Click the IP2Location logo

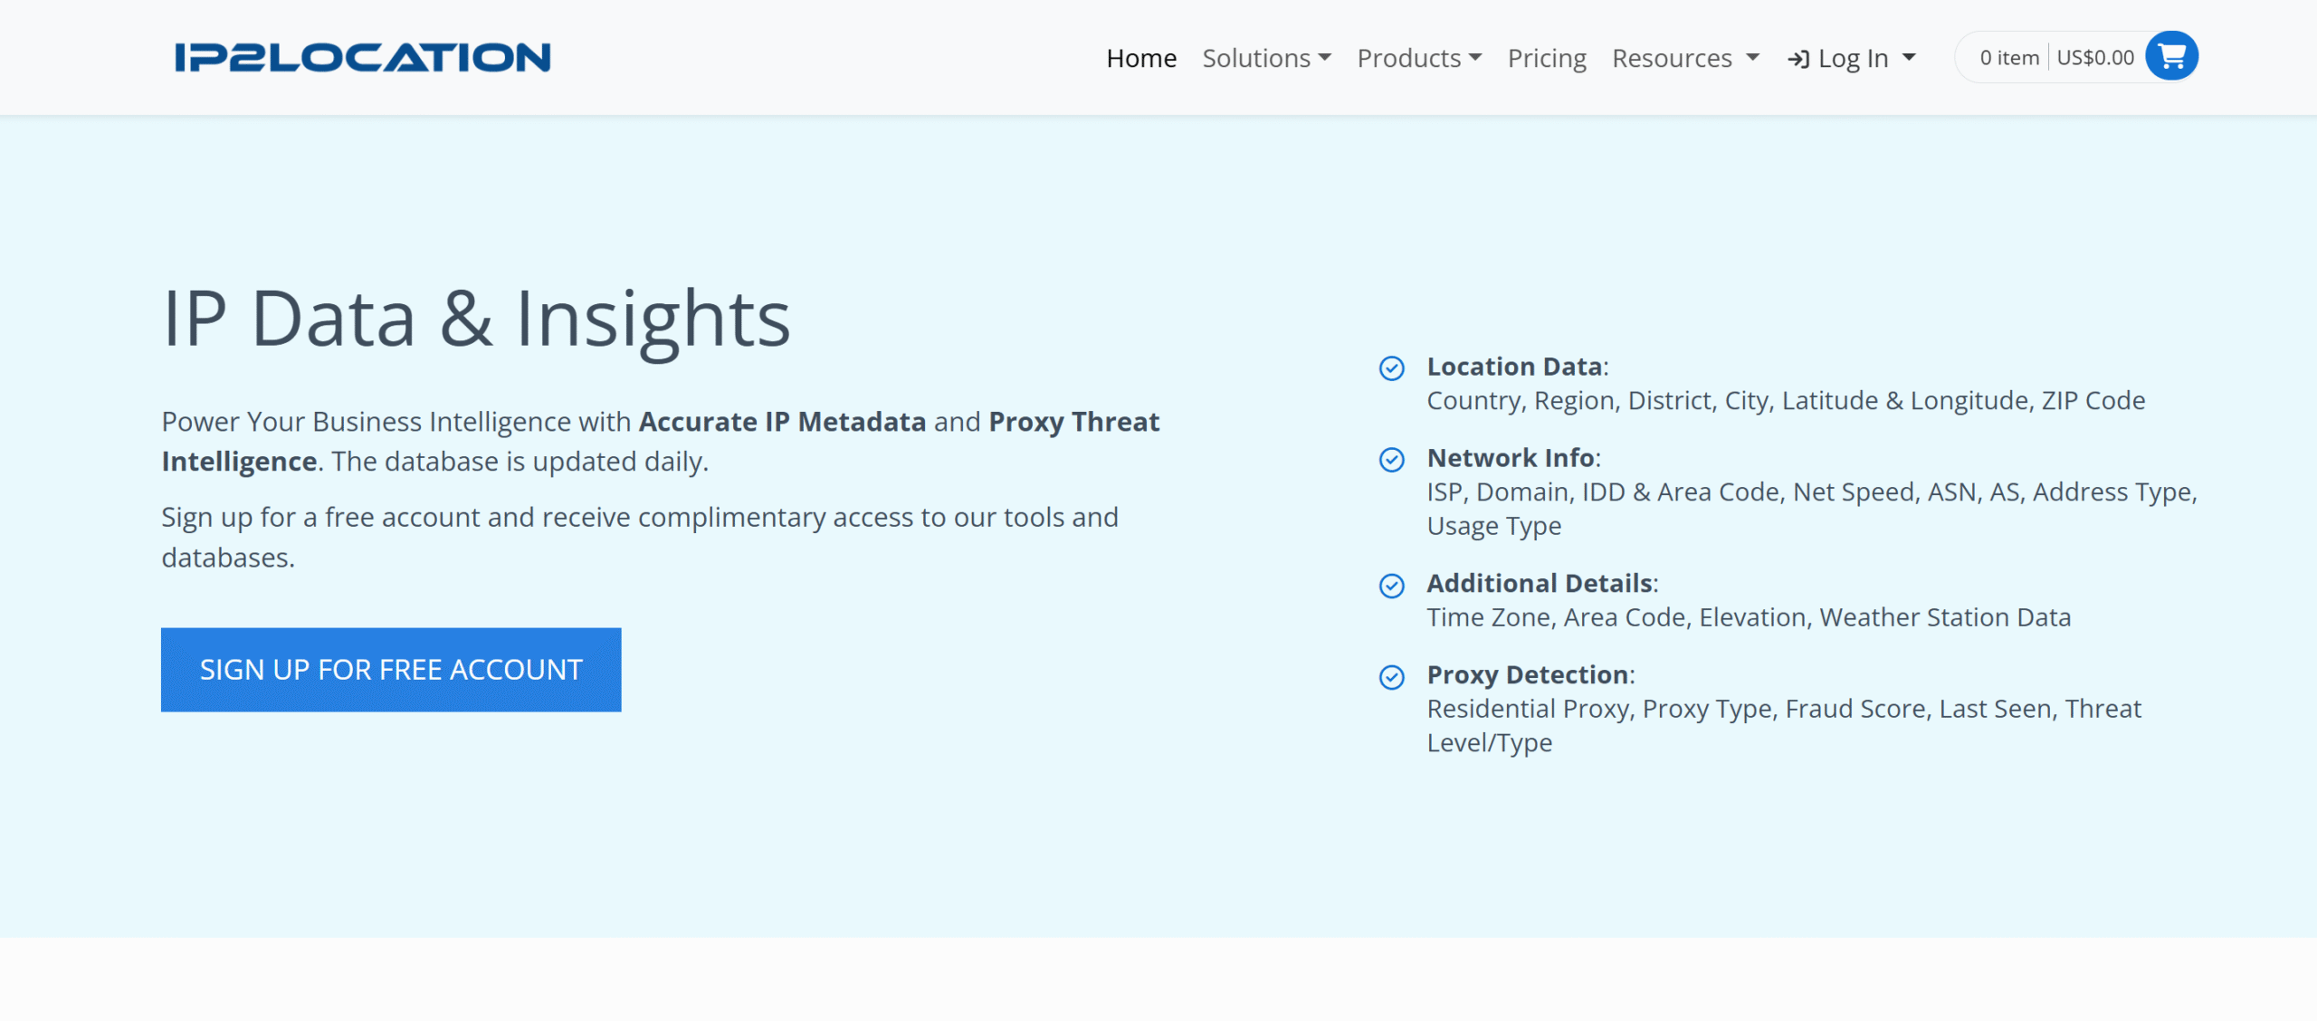click(362, 57)
